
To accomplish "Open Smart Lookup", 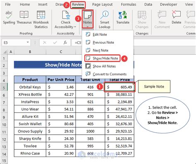I will pyautogui.click(x=105, y=19).
